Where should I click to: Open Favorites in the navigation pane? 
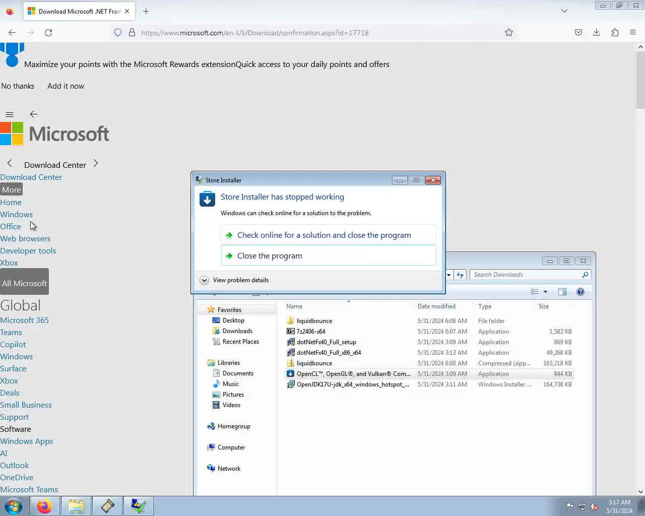[229, 310]
